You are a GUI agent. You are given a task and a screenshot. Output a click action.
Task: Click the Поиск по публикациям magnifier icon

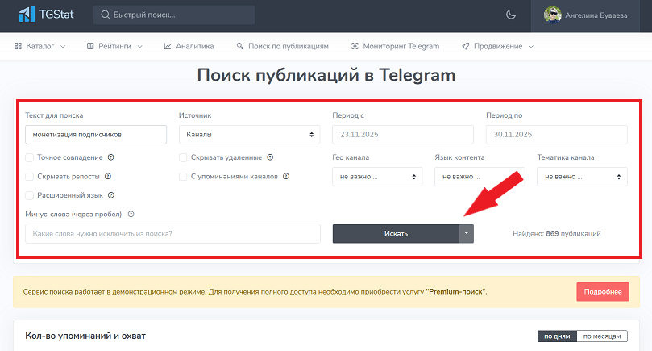(x=240, y=46)
